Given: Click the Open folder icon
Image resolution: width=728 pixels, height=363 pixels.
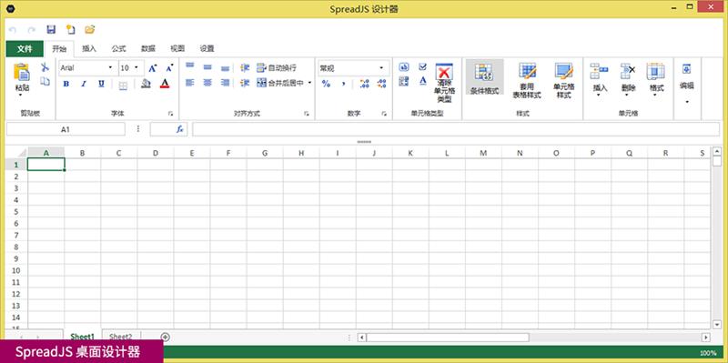Looking at the screenshot, I should (x=89, y=30).
